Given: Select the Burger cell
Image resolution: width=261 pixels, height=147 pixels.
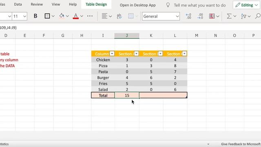Looking at the screenshot, I should click(x=103, y=78).
